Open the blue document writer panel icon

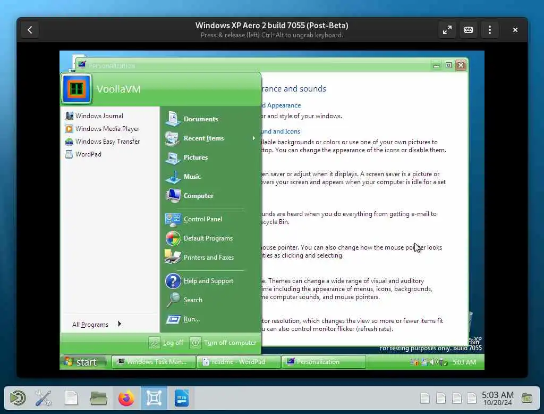click(182, 398)
